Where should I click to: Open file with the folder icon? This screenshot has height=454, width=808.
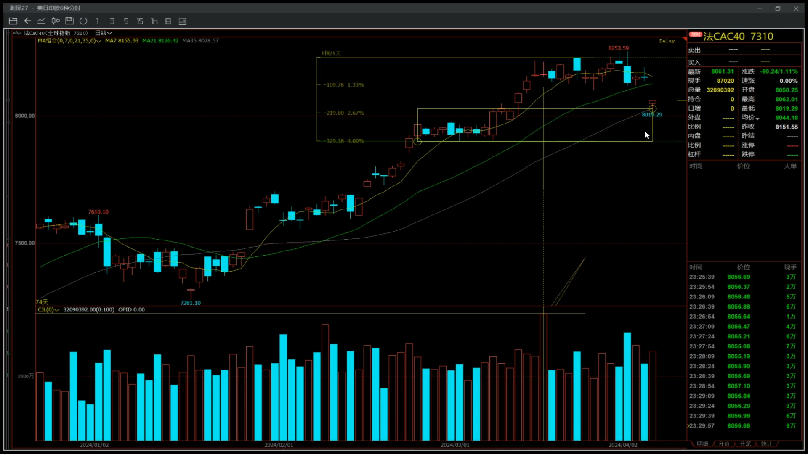pyautogui.click(x=13, y=21)
